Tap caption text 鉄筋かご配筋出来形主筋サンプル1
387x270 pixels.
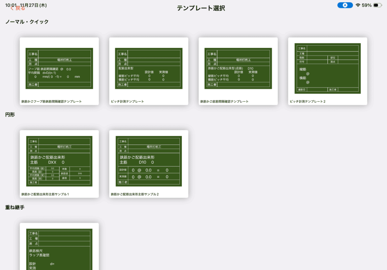pos(45,194)
